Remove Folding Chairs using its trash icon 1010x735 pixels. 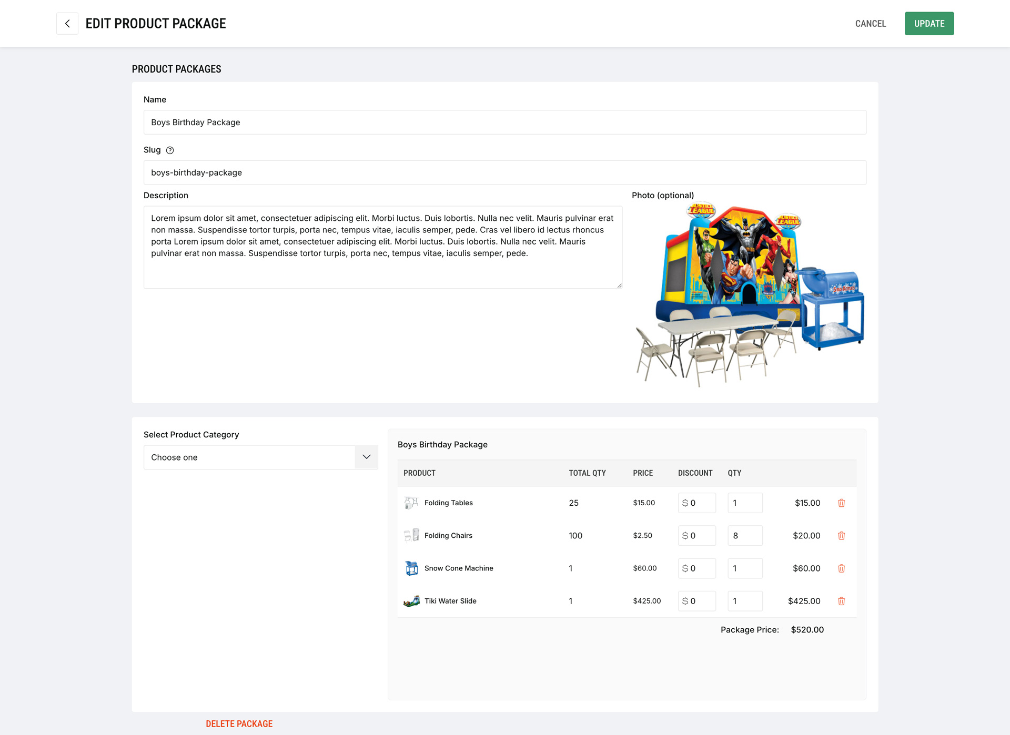(842, 535)
